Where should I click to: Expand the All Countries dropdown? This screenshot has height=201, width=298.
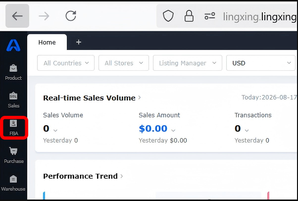pos(66,63)
